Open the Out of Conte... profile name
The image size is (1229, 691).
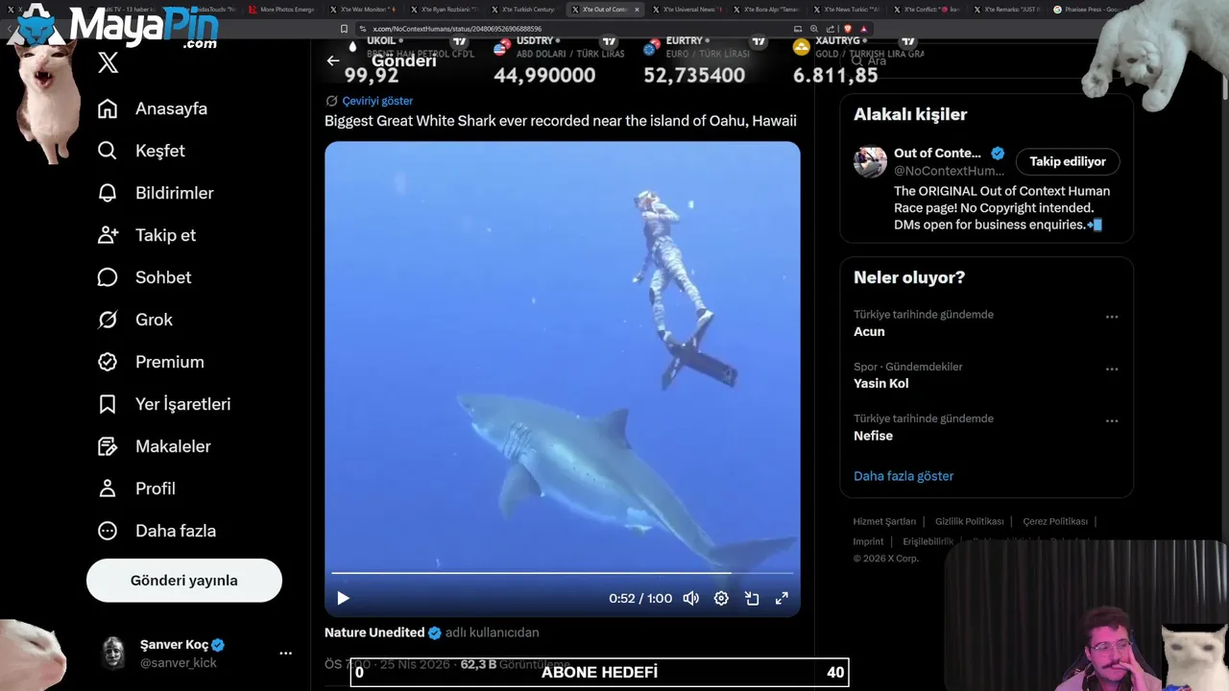(x=937, y=154)
